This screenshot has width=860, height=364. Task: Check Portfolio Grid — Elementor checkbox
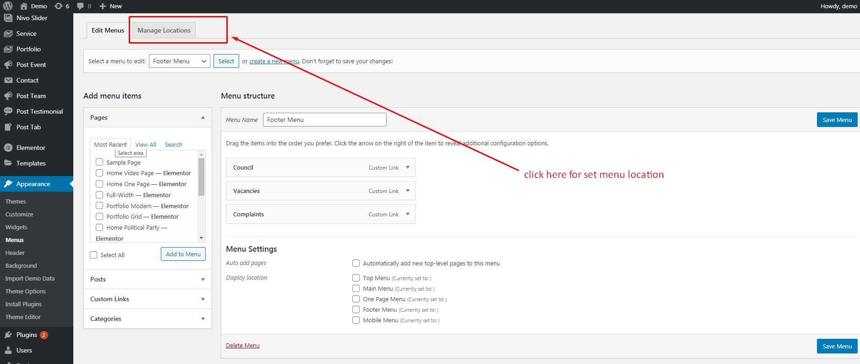[x=99, y=216]
